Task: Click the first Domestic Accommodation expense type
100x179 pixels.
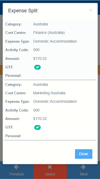Action: (x=55, y=41)
